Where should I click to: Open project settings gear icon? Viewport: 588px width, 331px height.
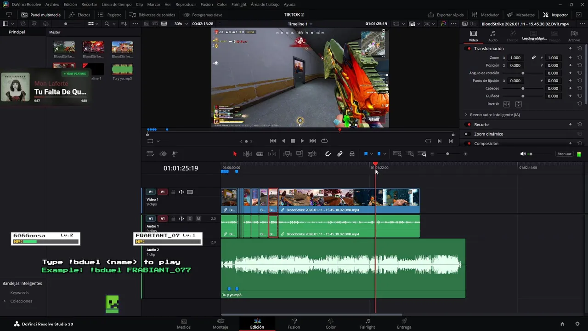click(577, 324)
